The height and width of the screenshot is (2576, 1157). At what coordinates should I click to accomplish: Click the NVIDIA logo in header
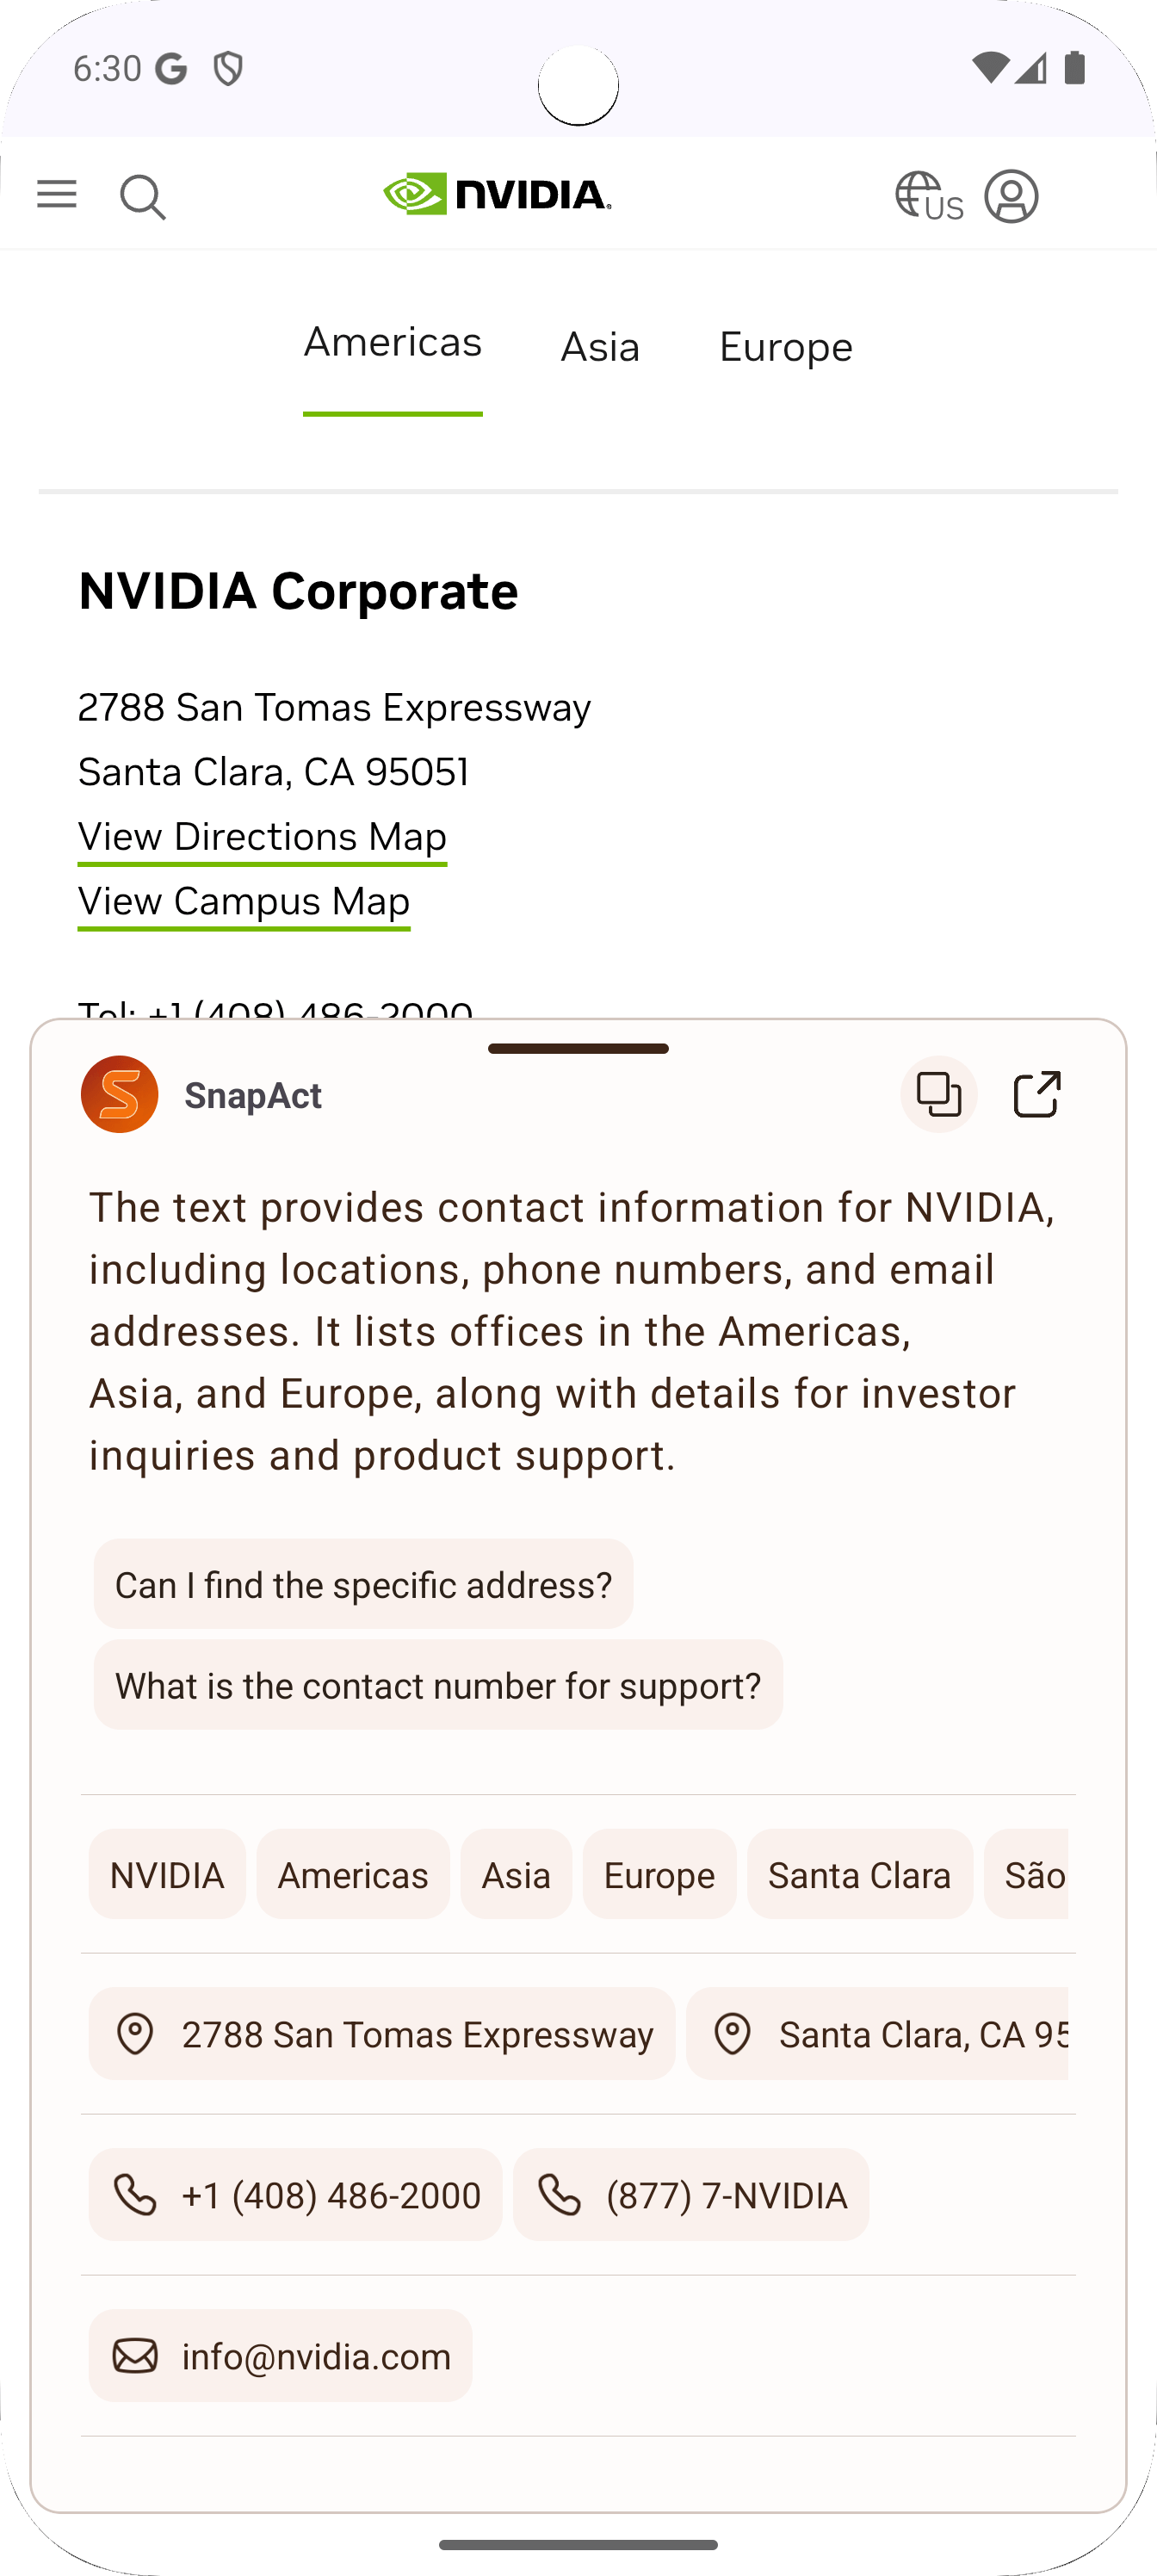pos(497,194)
